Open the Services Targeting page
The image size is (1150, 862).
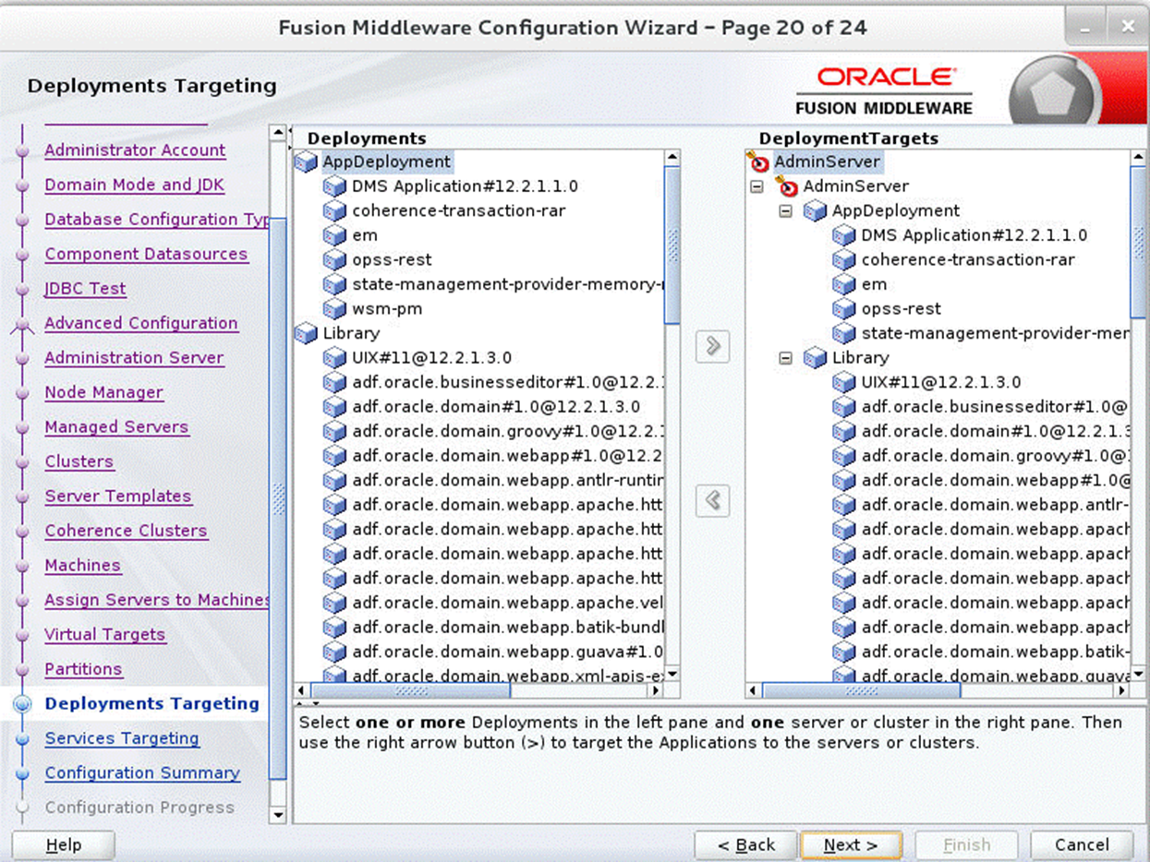click(x=121, y=738)
